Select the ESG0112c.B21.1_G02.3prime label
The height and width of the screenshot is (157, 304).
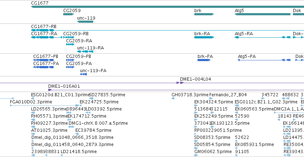(x=266, y=102)
